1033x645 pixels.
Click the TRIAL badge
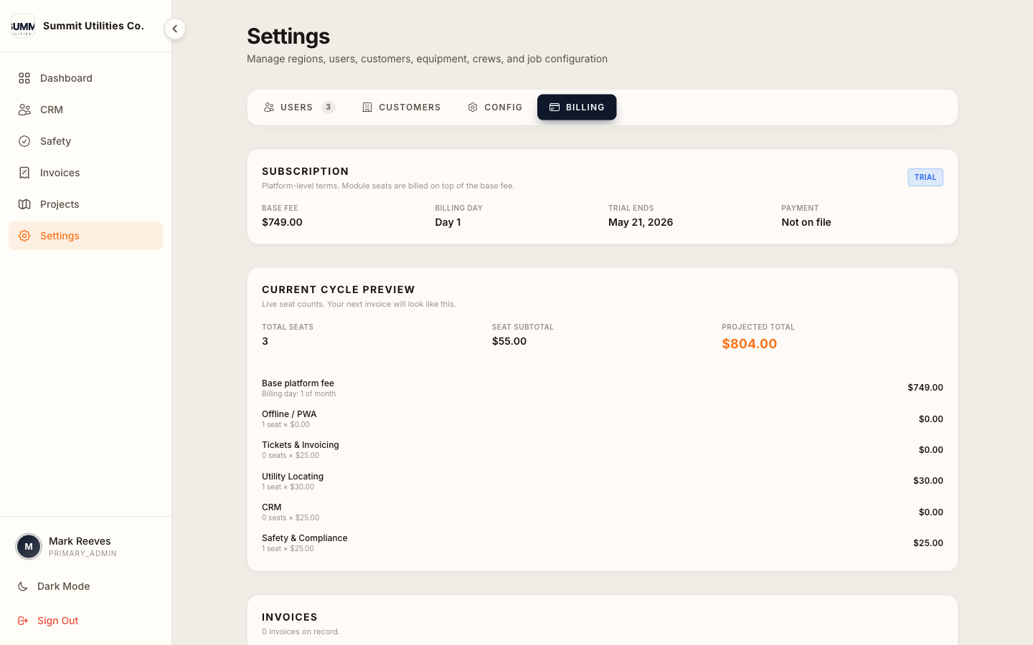925,177
